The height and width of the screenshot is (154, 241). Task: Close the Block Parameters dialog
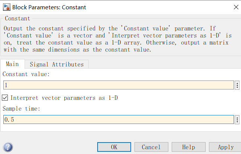235,7
